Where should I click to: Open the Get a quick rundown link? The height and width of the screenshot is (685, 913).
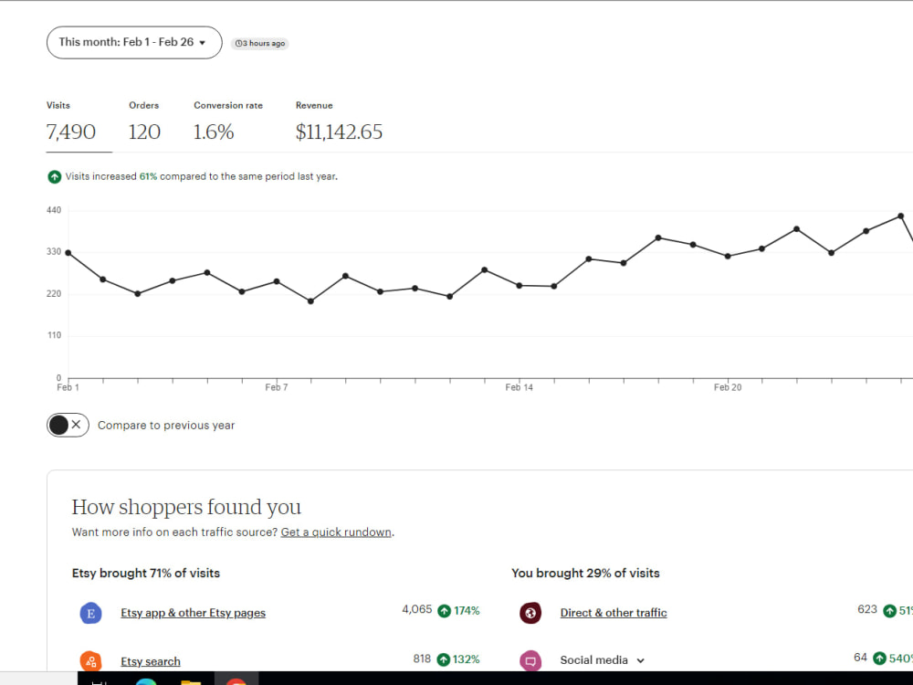336,532
